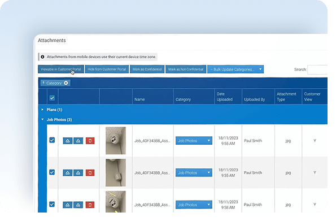This screenshot has height=221, width=336.
Task: Click Paul Smith in the top photo row
Action: pyautogui.click(x=253, y=141)
